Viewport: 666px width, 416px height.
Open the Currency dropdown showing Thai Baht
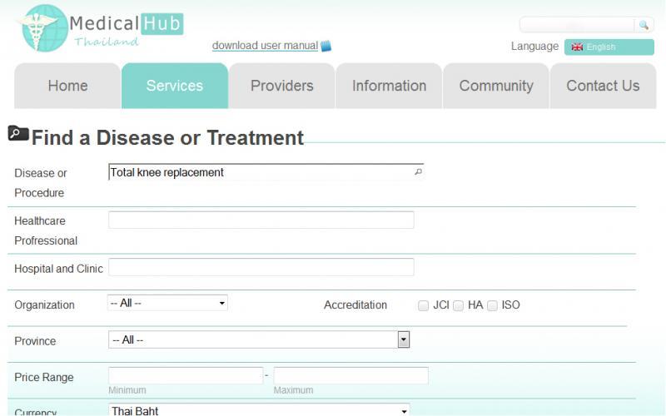pos(259,410)
